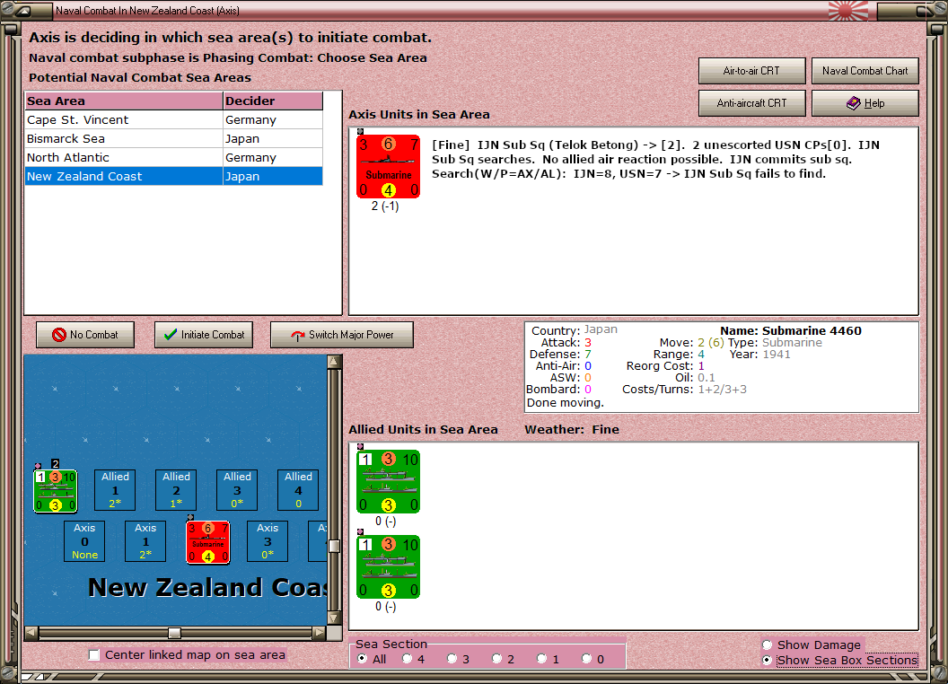Click the Axis 0 None sea box

pos(84,541)
